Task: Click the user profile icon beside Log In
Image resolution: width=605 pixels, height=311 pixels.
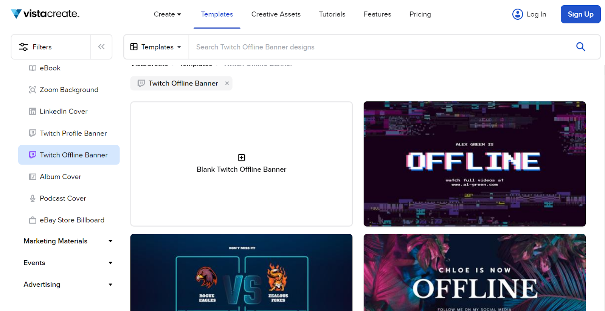Action: 518,14
